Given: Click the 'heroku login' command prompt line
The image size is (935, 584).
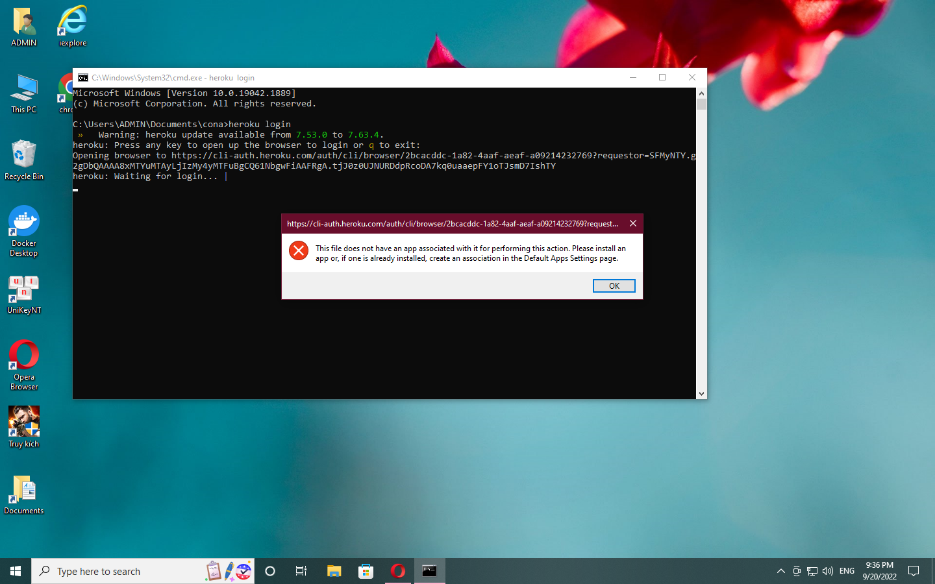Looking at the screenshot, I should (182, 125).
